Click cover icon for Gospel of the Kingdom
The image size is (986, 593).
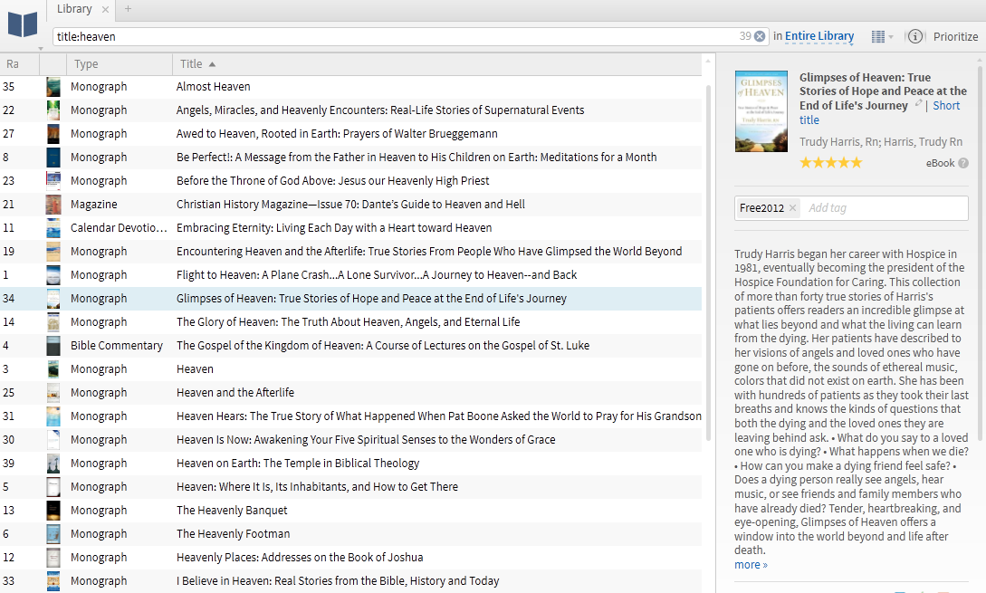pos(53,346)
